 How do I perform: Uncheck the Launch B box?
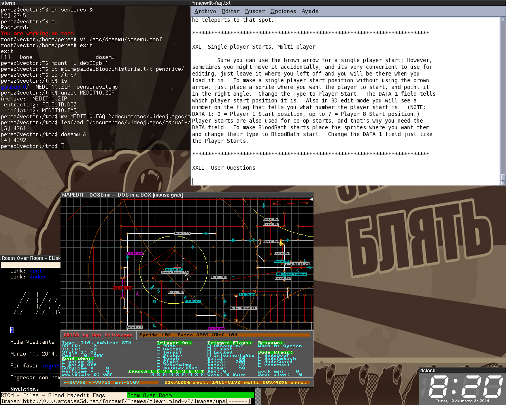click(x=190, y=375)
